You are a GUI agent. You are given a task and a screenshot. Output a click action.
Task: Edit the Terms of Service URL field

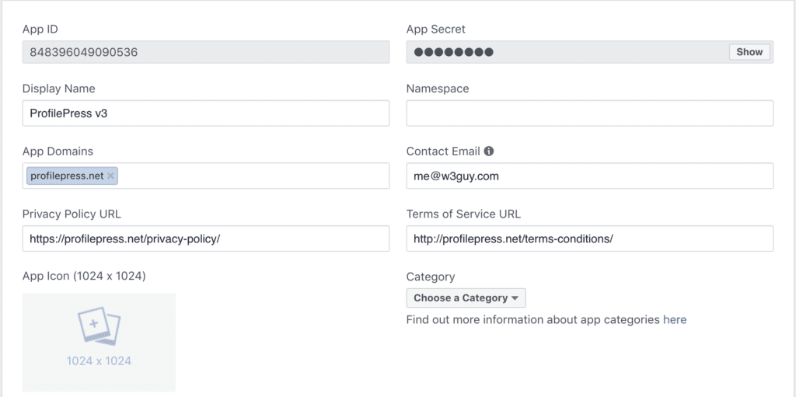(590, 239)
